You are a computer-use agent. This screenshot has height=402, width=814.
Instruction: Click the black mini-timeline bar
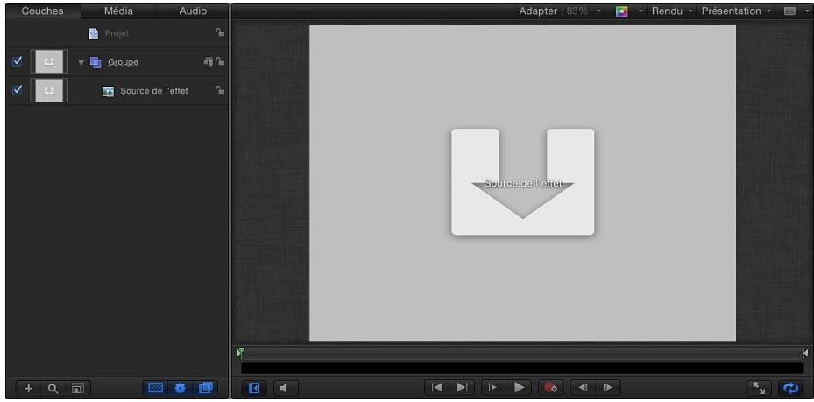point(521,368)
